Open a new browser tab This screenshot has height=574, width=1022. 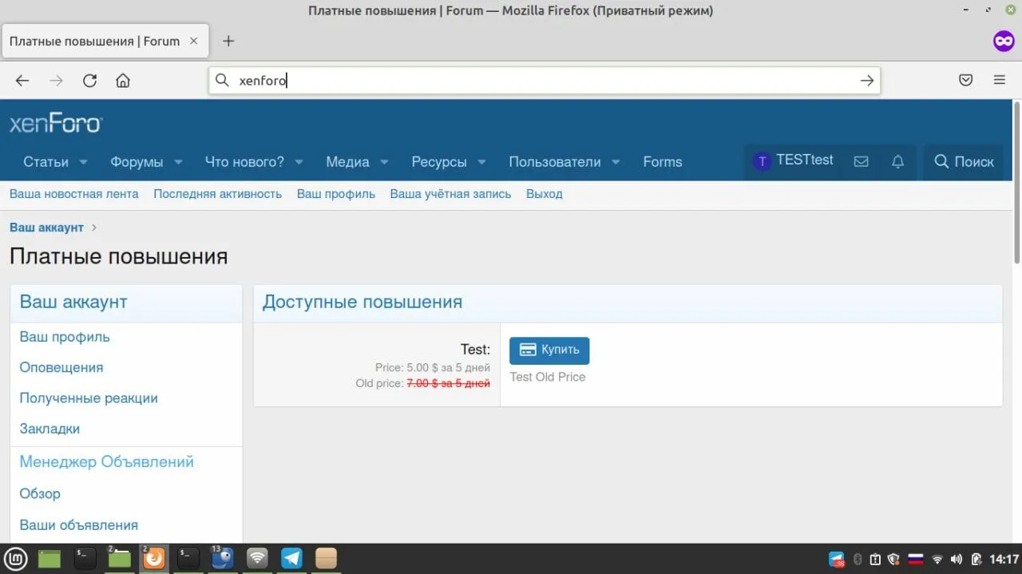pos(228,41)
